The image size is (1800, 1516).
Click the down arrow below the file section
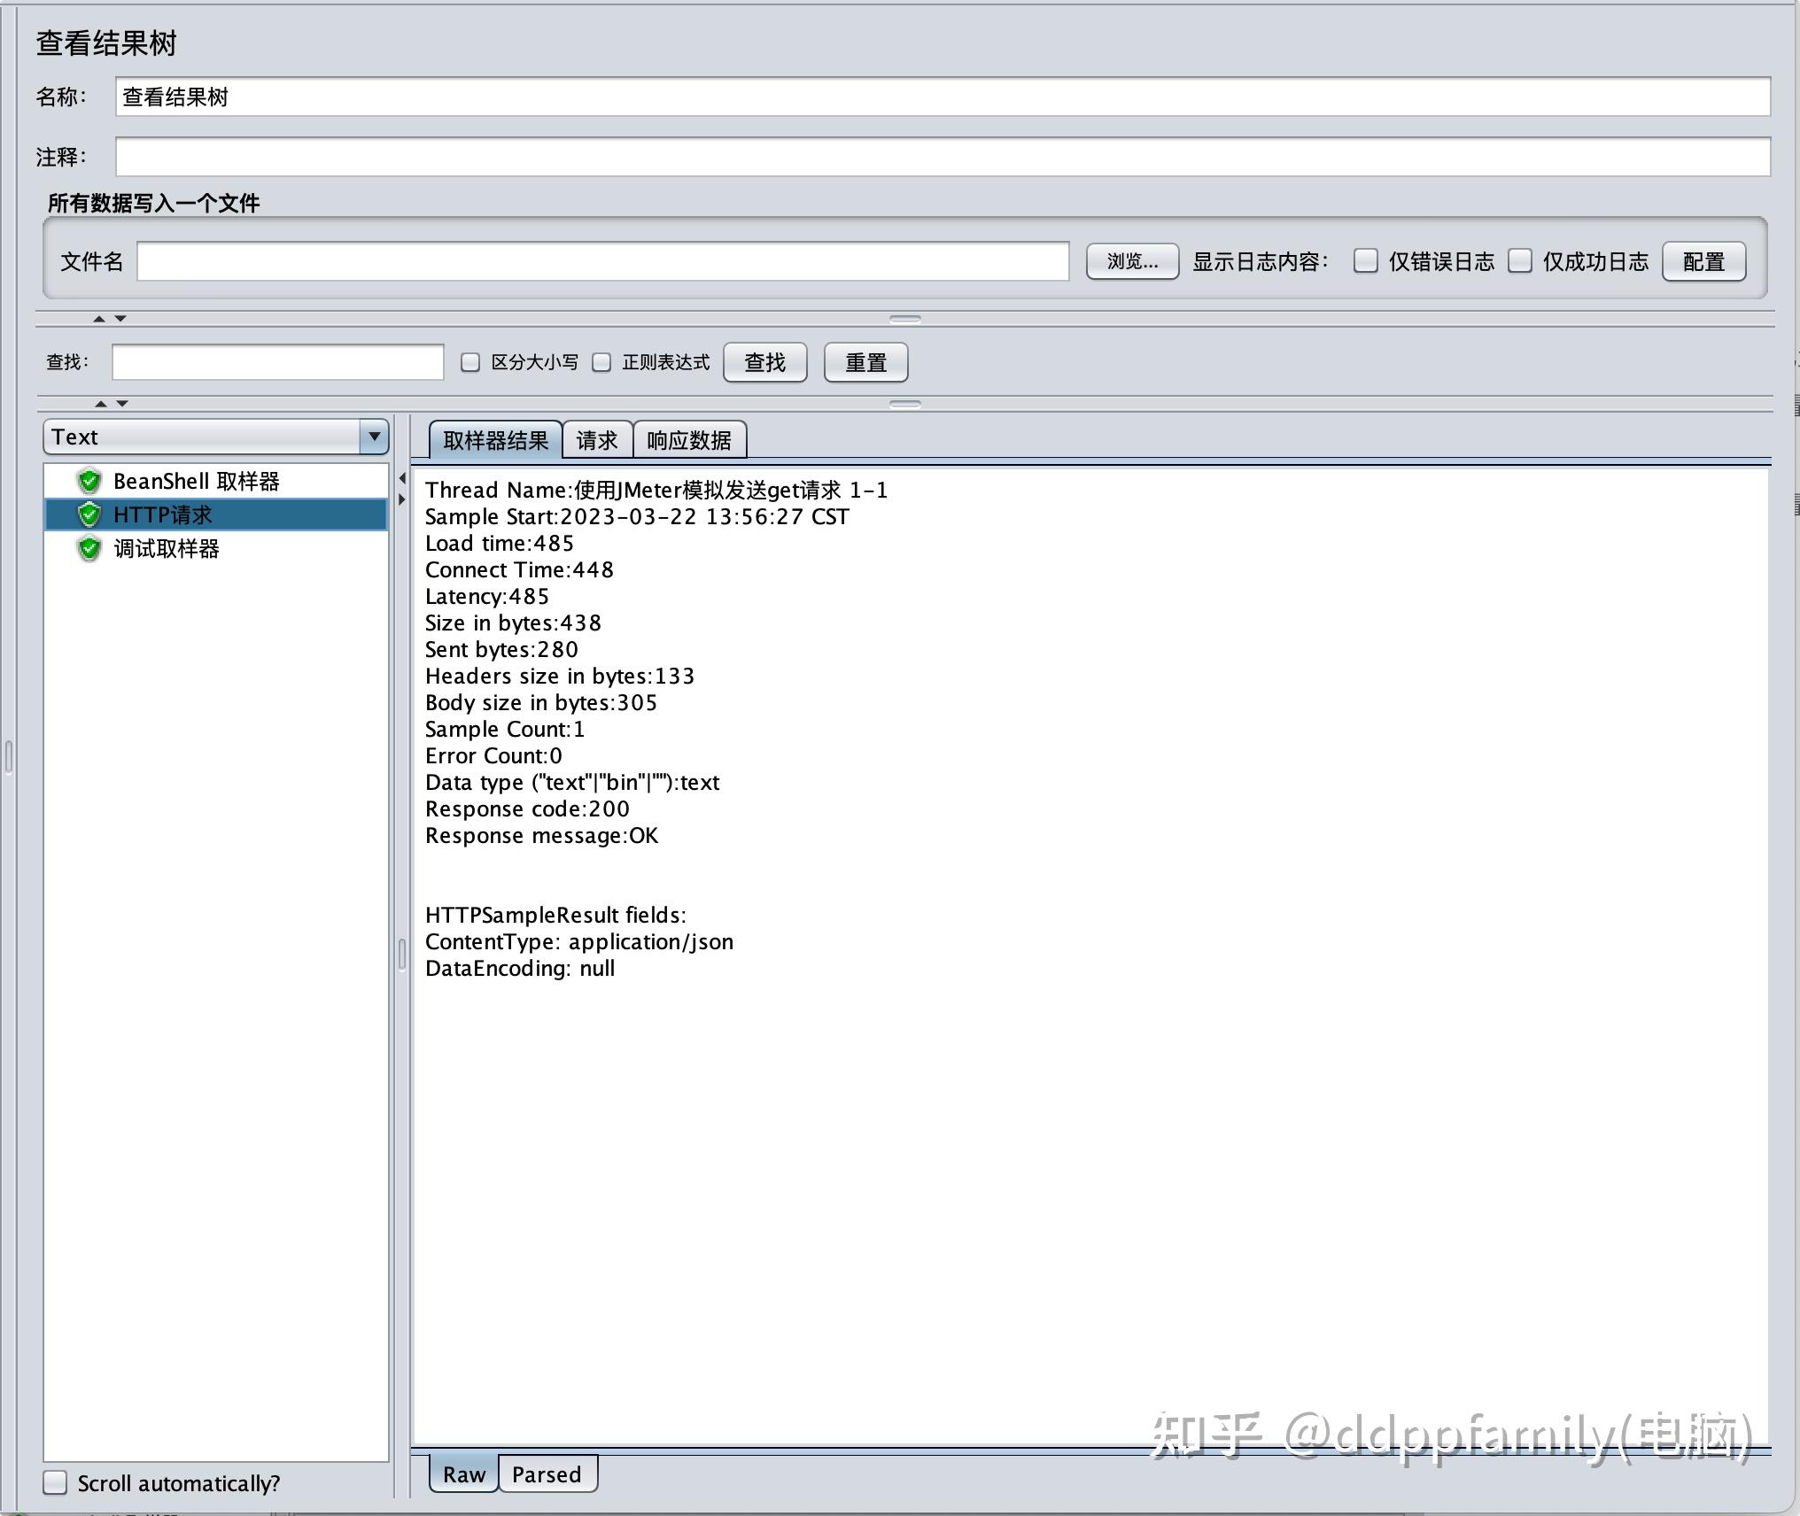[x=122, y=321]
